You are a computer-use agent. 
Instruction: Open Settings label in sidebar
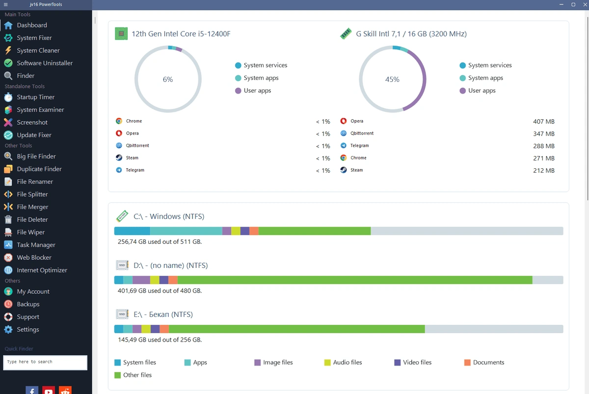tap(28, 330)
